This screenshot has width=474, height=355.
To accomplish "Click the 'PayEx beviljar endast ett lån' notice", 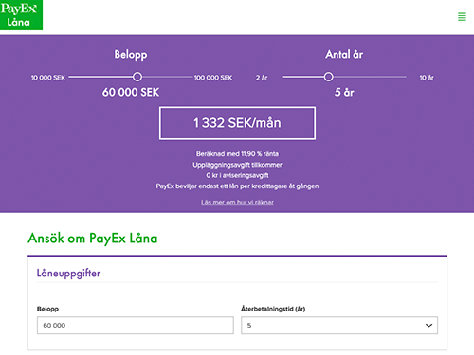I will coord(237,186).
